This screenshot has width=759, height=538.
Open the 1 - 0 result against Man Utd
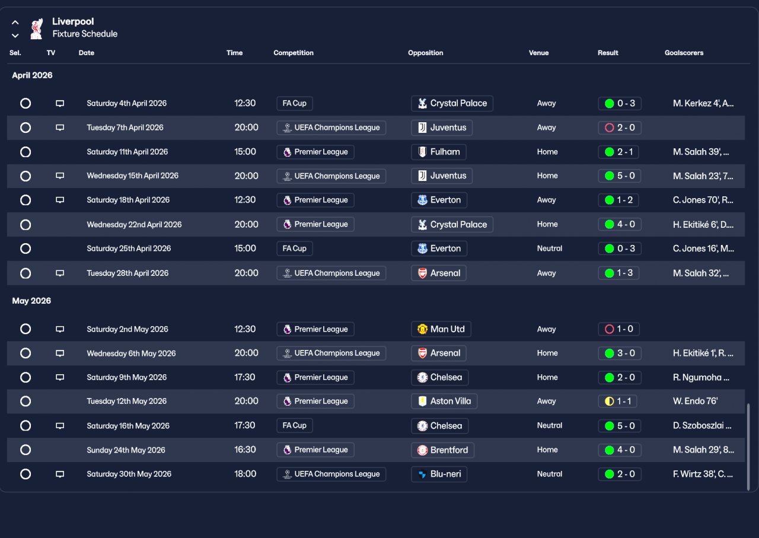pyautogui.click(x=619, y=329)
